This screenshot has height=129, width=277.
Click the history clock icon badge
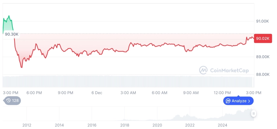pyautogui.click(x=8, y=100)
